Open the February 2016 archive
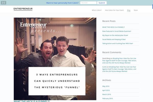The height and width of the screenshot is (102, 153). (108, 98)
